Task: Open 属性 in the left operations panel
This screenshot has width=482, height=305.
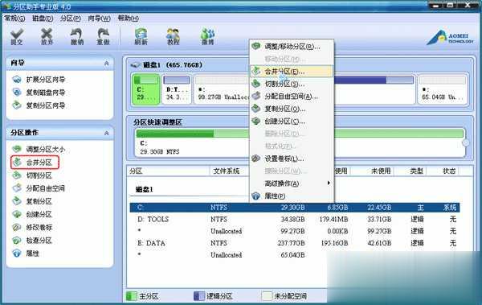Action: 27,253
